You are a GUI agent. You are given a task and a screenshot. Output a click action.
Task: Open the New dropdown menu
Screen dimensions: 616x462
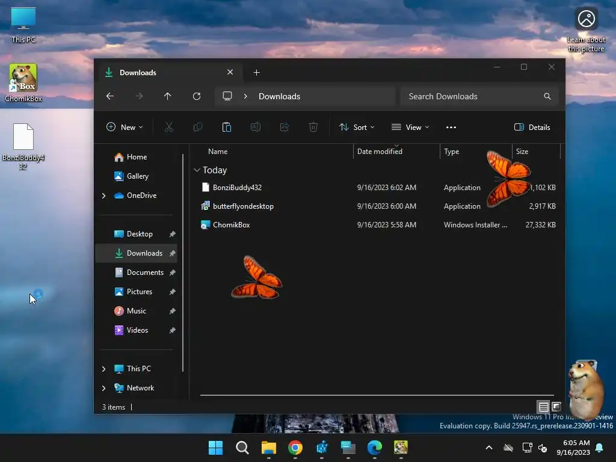click(x=125, y=128)
